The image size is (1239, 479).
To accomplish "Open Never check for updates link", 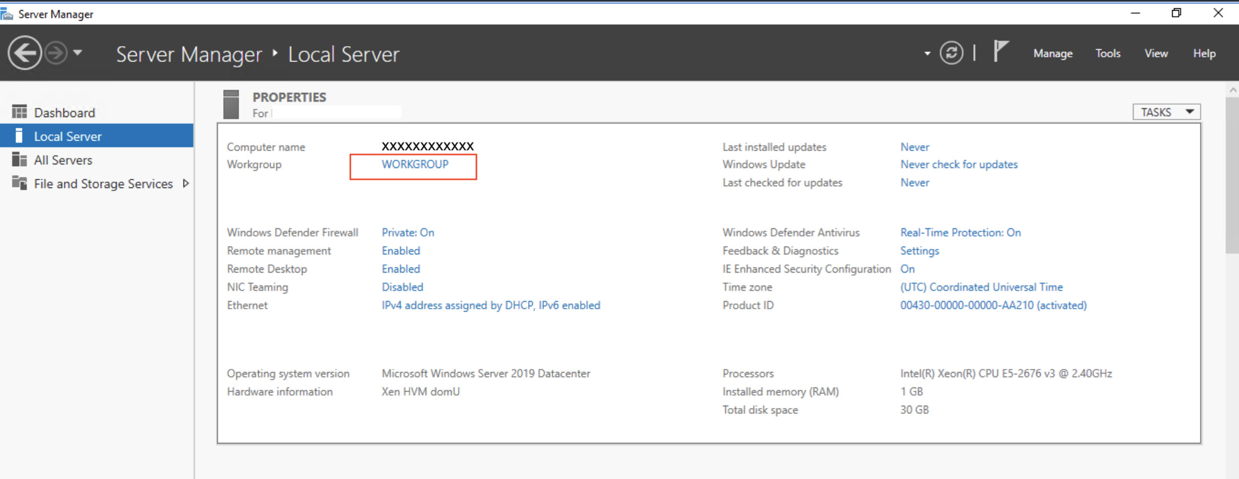I will tap(959, 164).
